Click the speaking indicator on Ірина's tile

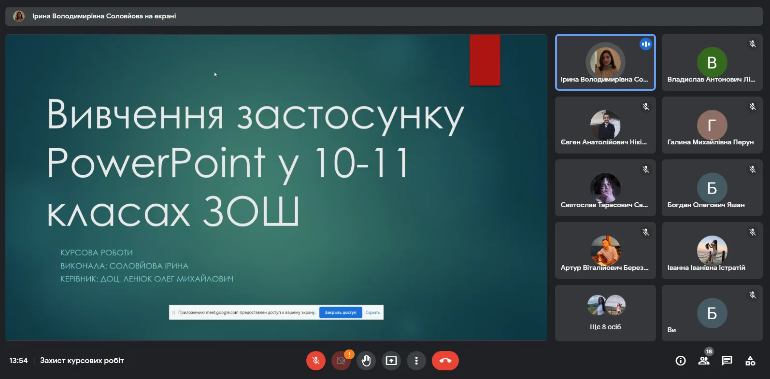(x=645, y=44)
